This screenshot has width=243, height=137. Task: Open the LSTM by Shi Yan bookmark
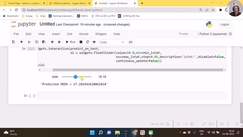click(x=129, y=16)
